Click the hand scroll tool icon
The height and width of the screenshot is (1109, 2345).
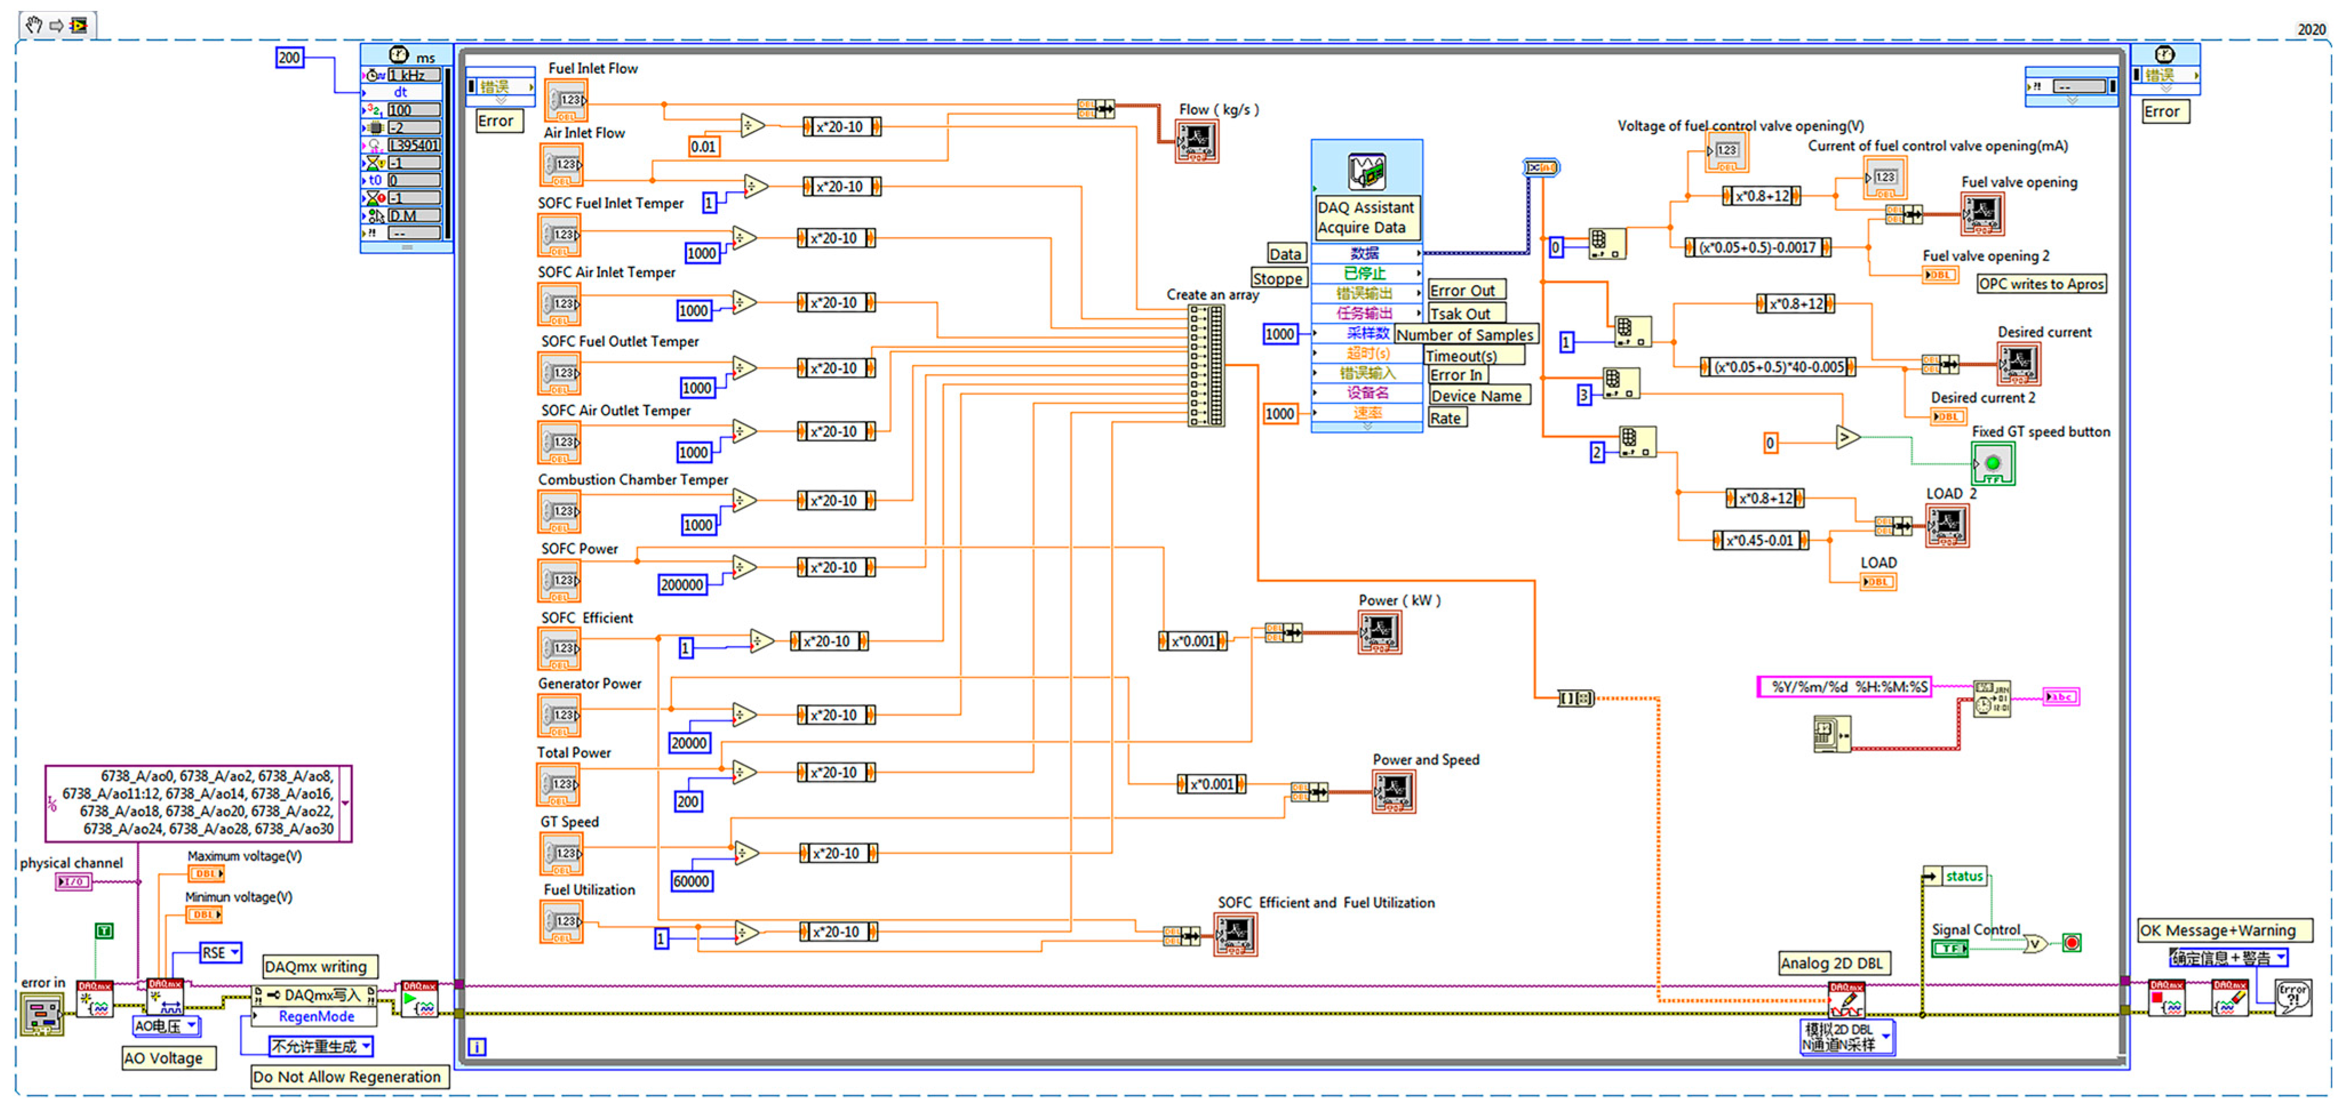34,25
